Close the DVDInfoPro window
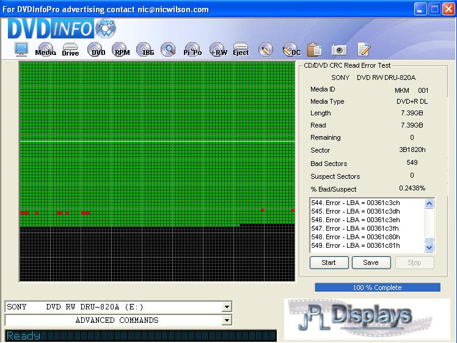 [448, 9]
